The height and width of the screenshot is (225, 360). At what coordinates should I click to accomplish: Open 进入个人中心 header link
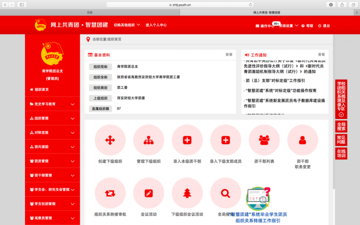click(x=156, y=25)
